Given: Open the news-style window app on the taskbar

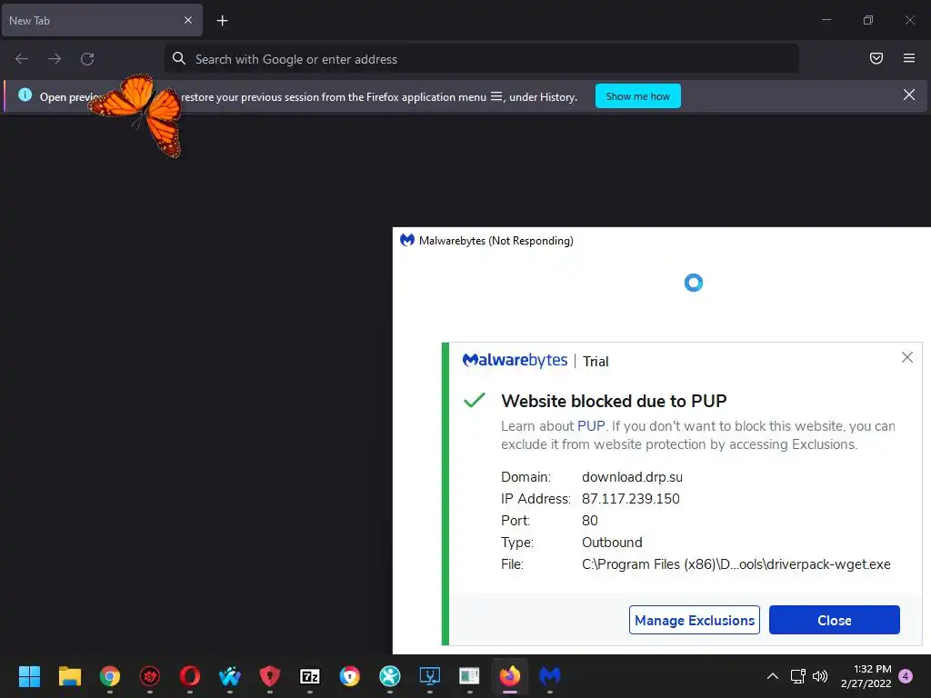Looking at the screenshot, I should pyautogui.click(x=470, y=676).
